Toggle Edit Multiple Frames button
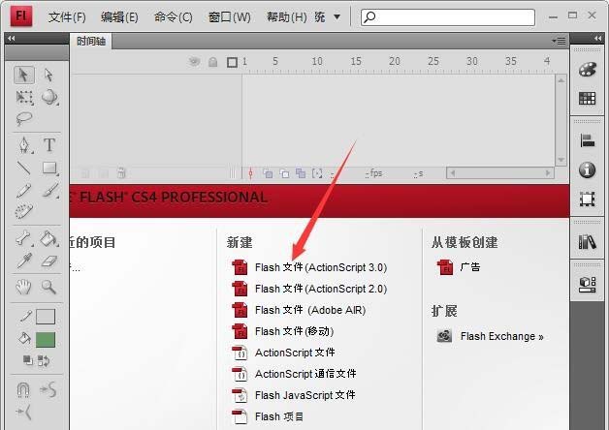The height and width of the screenshot is (430, 609). pos(301,173)
